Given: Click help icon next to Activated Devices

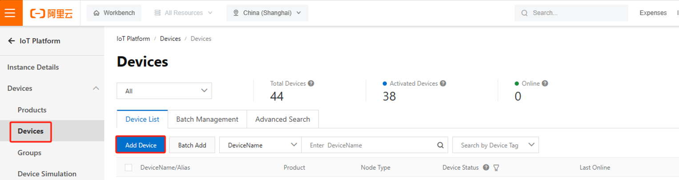Looking at the screenshot, I should (x=443, y=84).
